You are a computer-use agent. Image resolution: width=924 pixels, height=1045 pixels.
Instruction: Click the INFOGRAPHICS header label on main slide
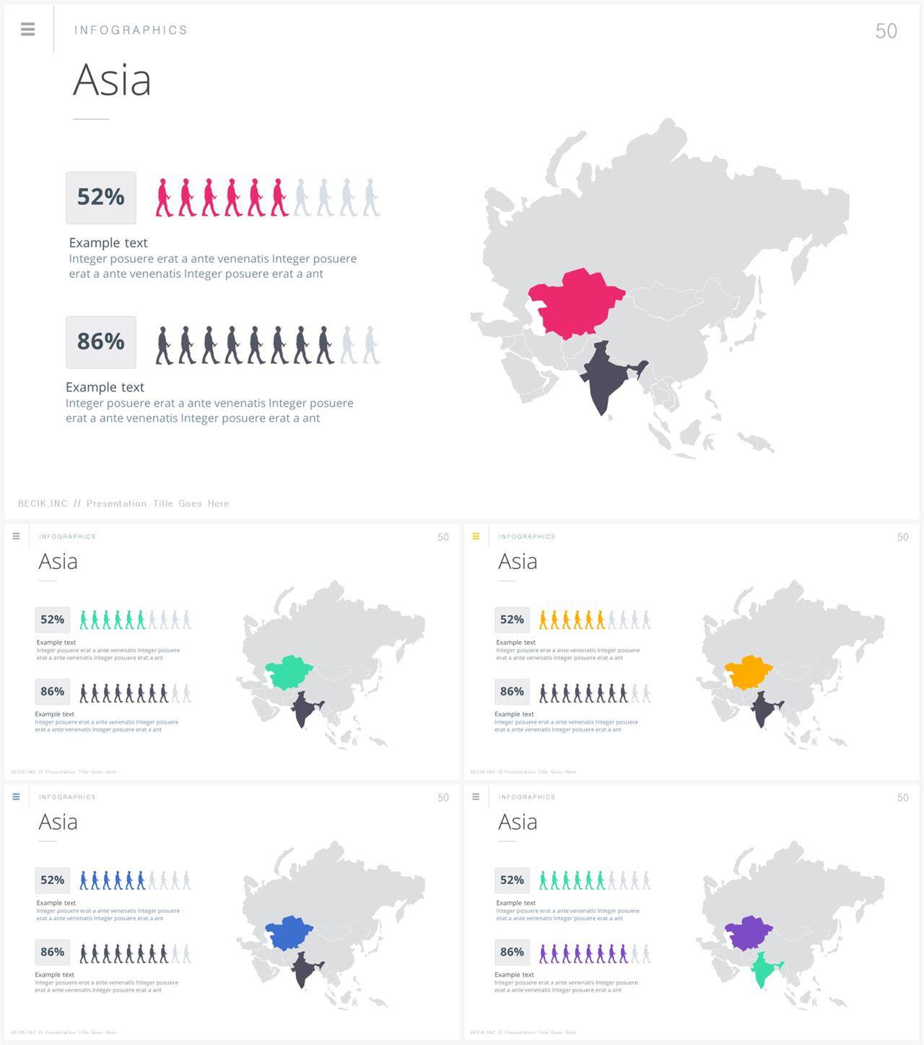coord(131,30)
